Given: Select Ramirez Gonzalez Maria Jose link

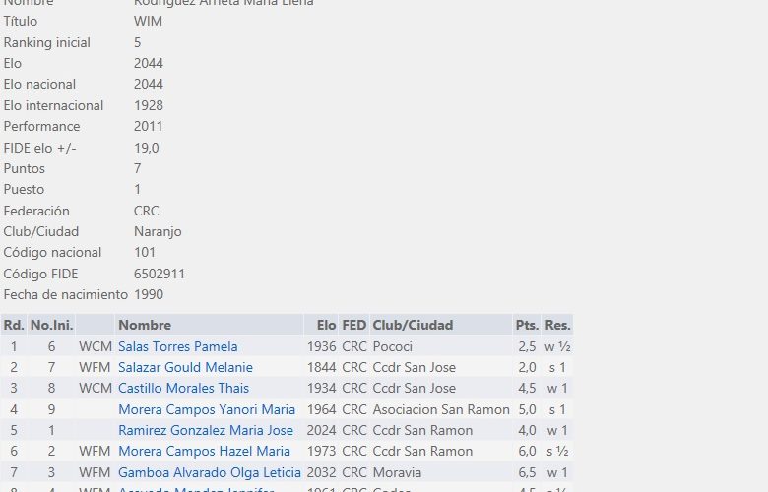Looking at the screenshot, I should coord(206,430).
